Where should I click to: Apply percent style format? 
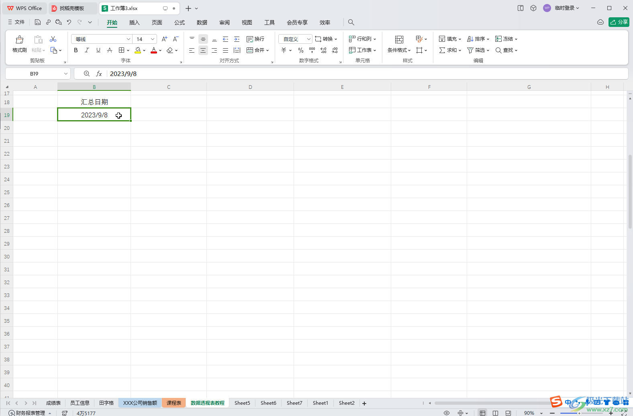point(301,50)
